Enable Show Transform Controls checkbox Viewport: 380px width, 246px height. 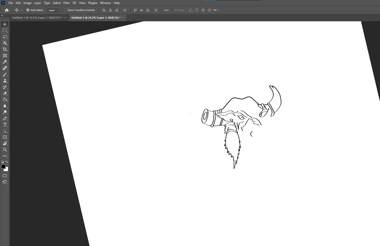coord(65,10)
